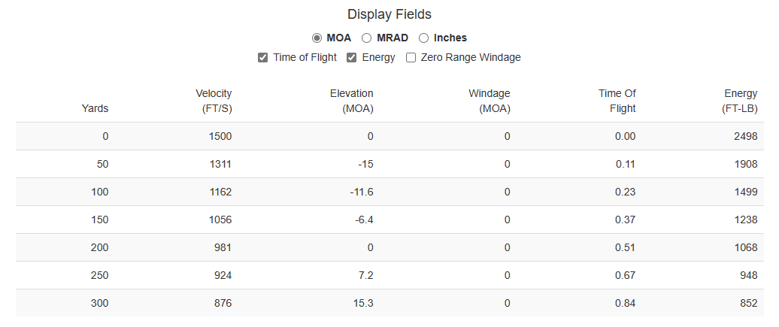The image size is (779, 327).
Task: Click the Yards column header
Action: (x=95, y=108)
